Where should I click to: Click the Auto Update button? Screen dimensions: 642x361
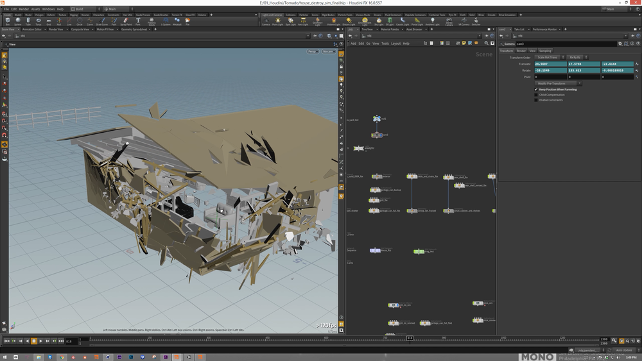[x=623, y=350]
